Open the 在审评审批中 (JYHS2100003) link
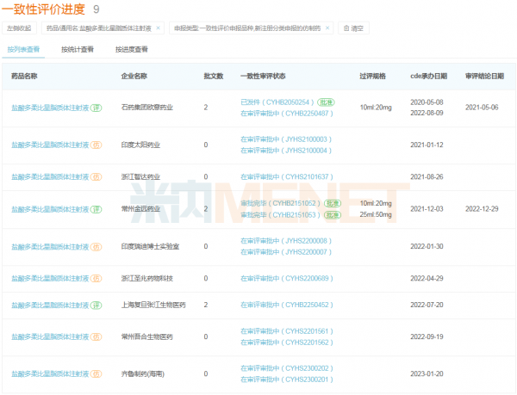Viewport: 517px width, 395px height. [286, 139]
